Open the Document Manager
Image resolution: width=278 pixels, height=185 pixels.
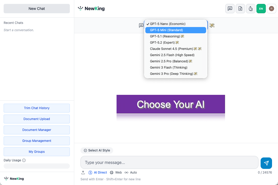[x=36, y=130]
